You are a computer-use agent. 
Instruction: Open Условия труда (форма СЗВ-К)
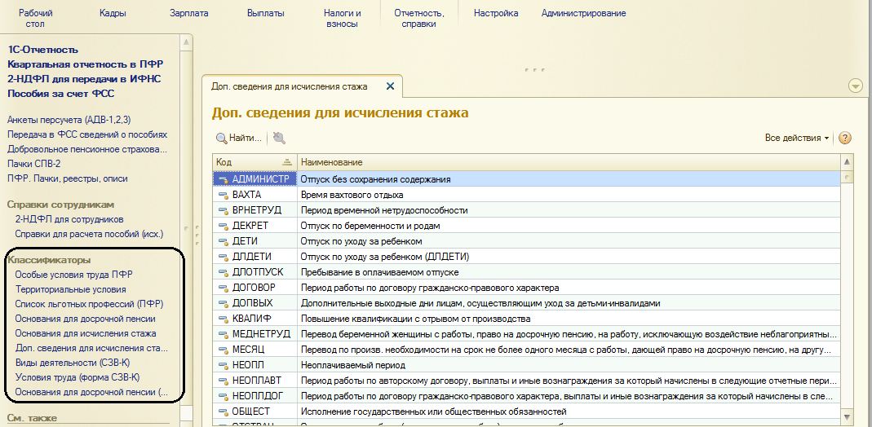[x=77, y=377]
